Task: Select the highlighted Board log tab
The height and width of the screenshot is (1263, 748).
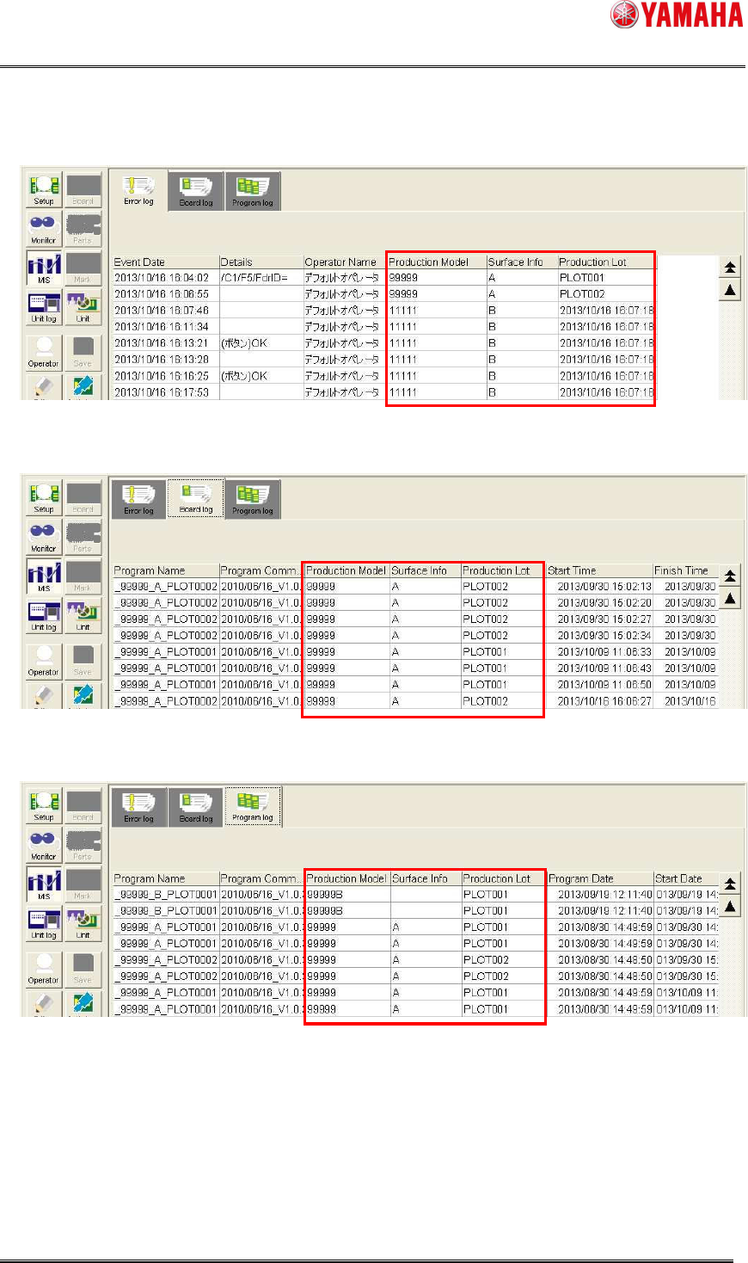Action: [196, 498]
